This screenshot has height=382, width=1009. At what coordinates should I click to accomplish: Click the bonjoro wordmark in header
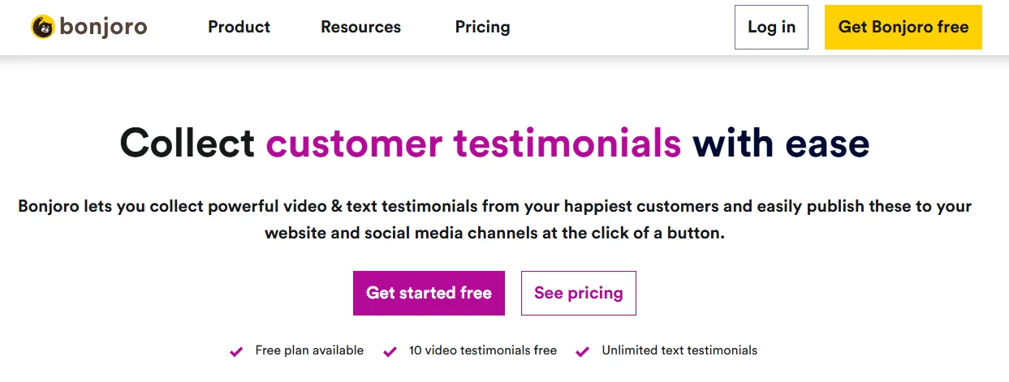tap(102, 27)
